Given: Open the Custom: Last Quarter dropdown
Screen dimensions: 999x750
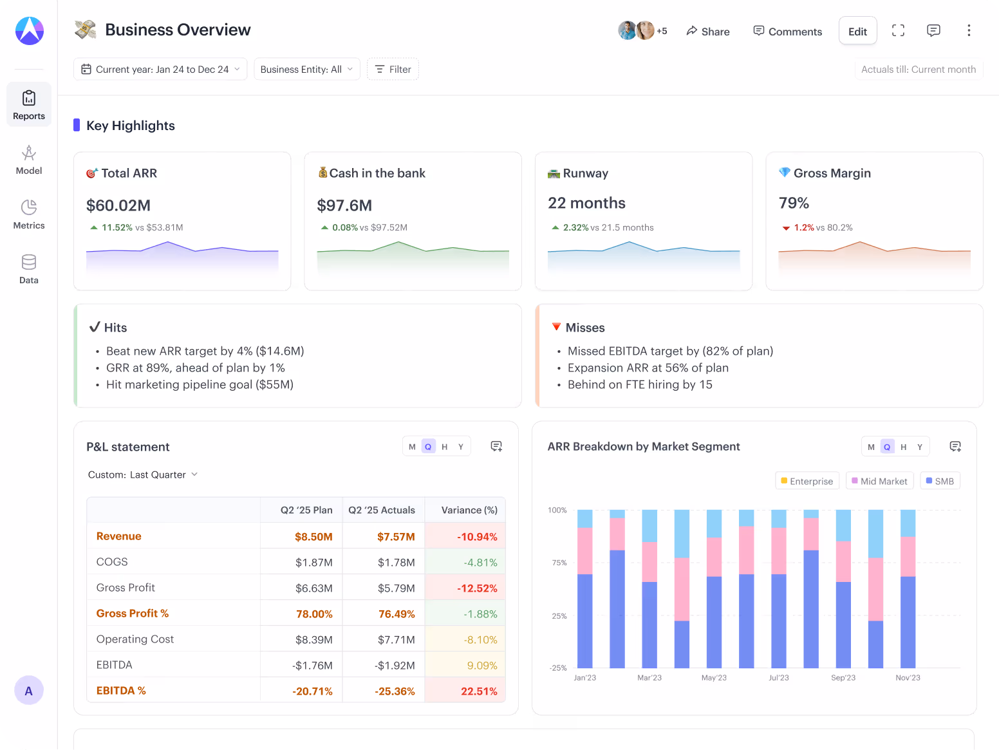Looking at the screenshot, I should point(143,474).
